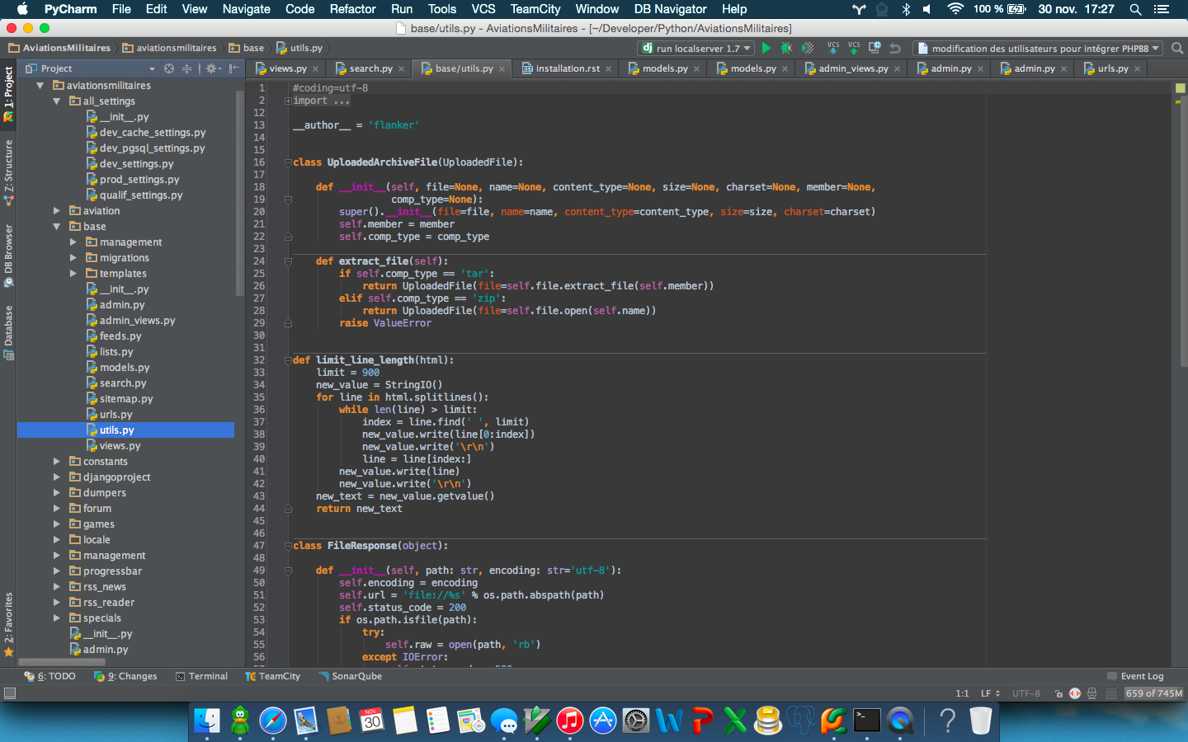
Task: Hide the Project tool window
Action: coord(234,68)
